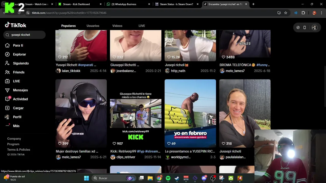Open clips_retriver user profile

click(x=126, y=157)
